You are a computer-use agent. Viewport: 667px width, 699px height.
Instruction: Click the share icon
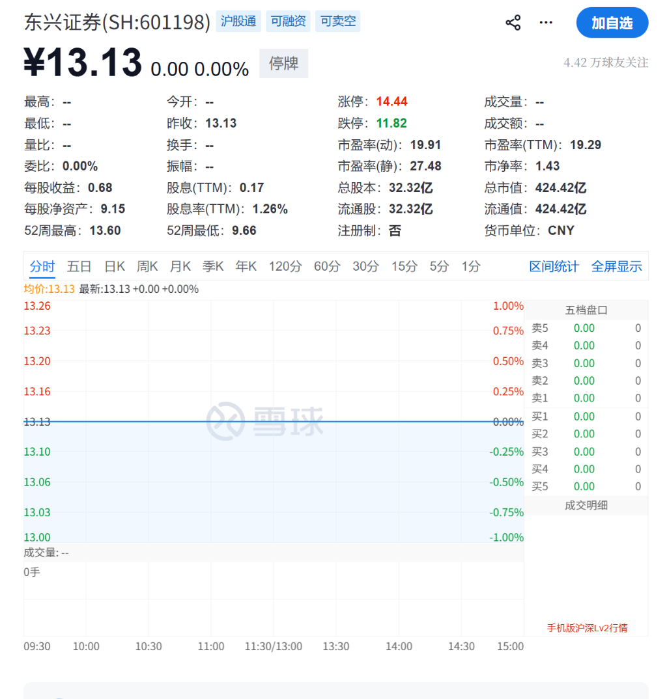[x=513, y=23]
